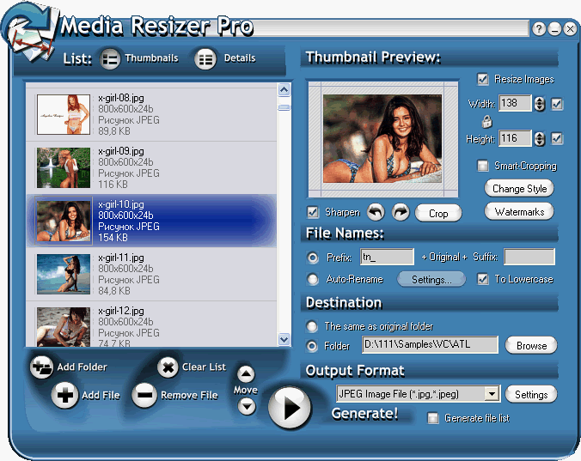Click the Add File text label
The image size is (581, 461).
[x=101, y=396]
